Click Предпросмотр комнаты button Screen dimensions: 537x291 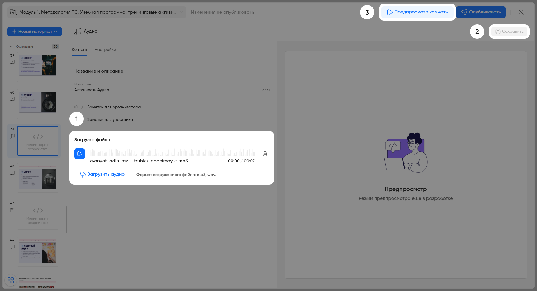[418, 12]
